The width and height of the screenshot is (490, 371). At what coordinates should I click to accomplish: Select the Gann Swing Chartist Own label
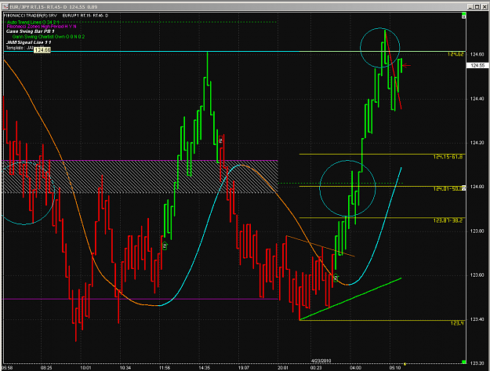49,37
